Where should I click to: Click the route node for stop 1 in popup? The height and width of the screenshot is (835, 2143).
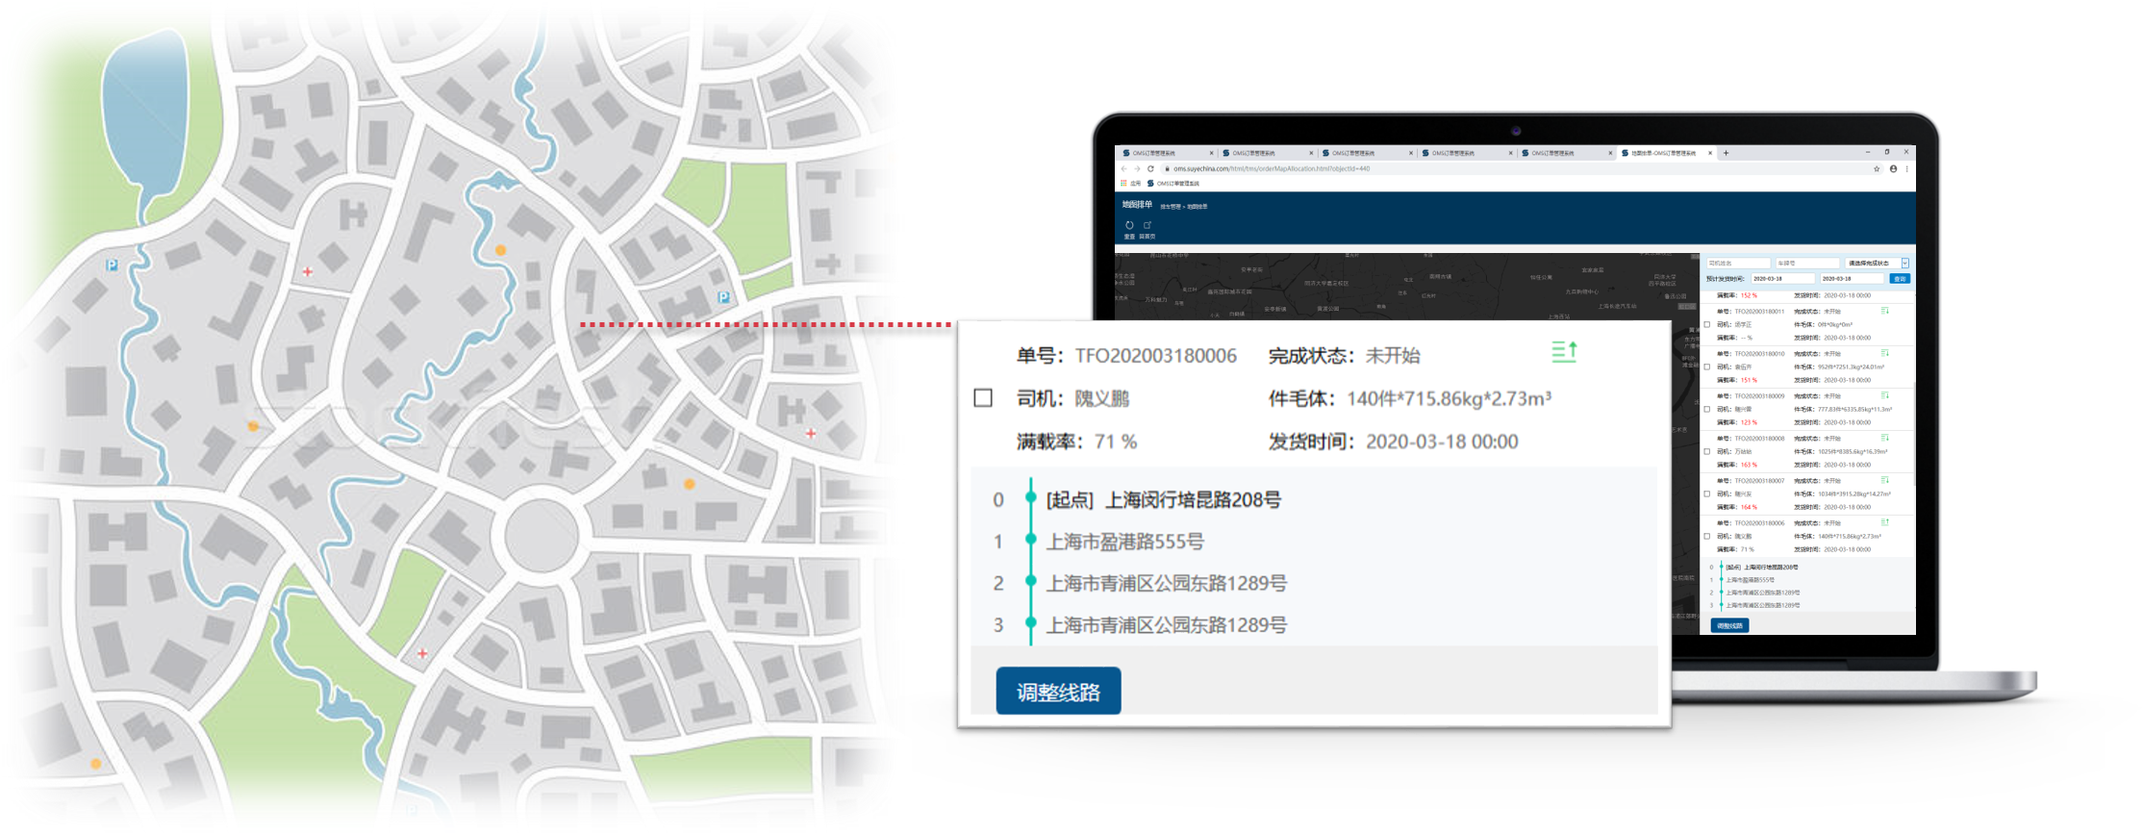(x=1030, y=541)
